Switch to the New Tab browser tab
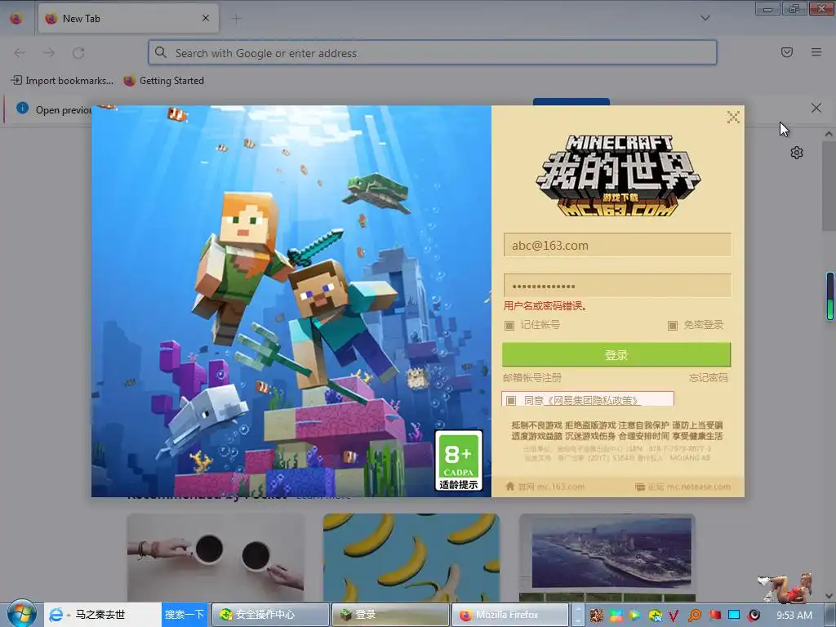This screenshot has width=836, height=627. tap(128, 19)
